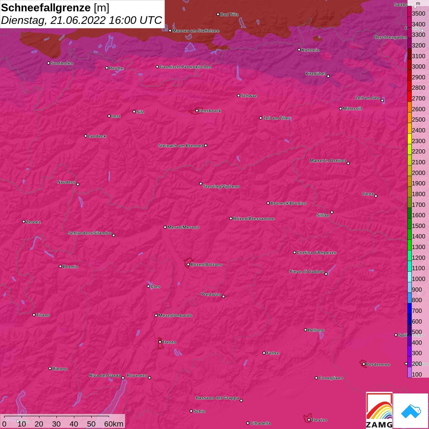Click the Sterzing/Vipiteno label
The width and height of the screenshot is (429, 429).
coord(222,186)
